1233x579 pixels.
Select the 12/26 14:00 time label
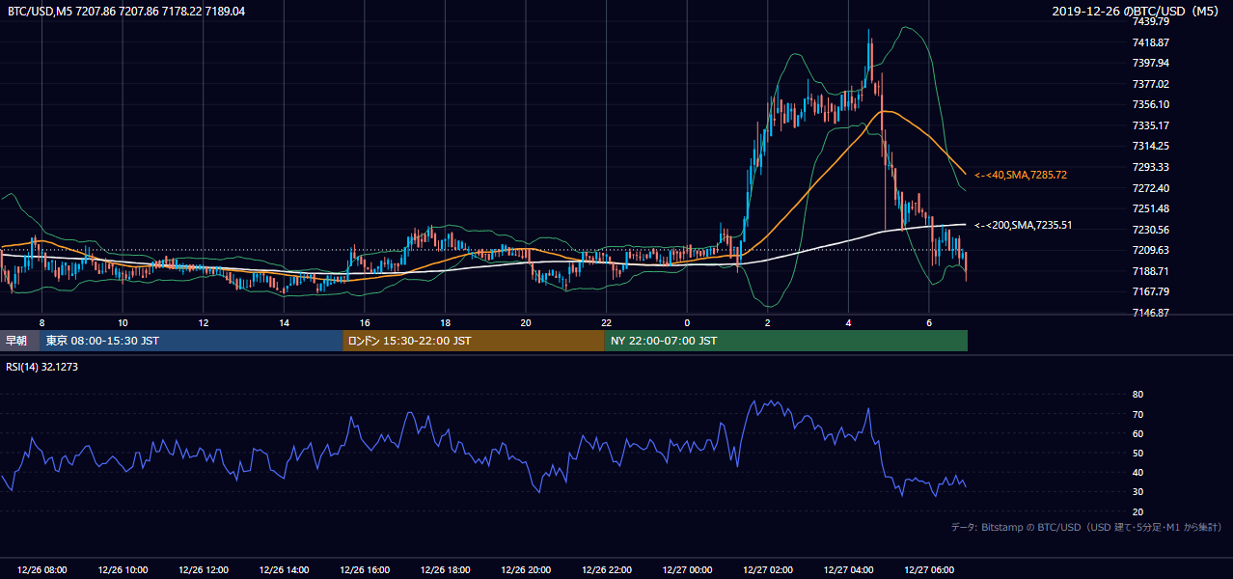pyautogui.click(x=285, y=570)
